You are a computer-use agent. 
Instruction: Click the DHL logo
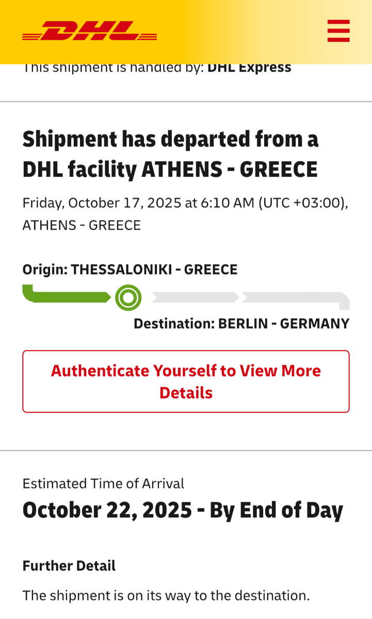[x=89, y=31]
